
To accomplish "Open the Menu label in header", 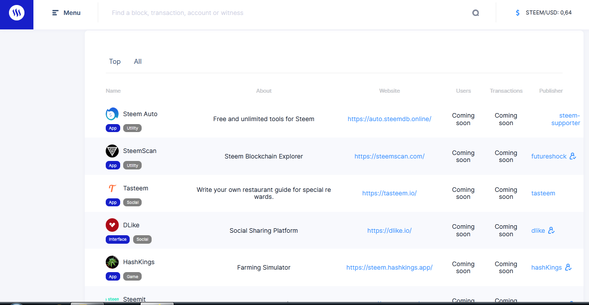I will click(72, 13).
